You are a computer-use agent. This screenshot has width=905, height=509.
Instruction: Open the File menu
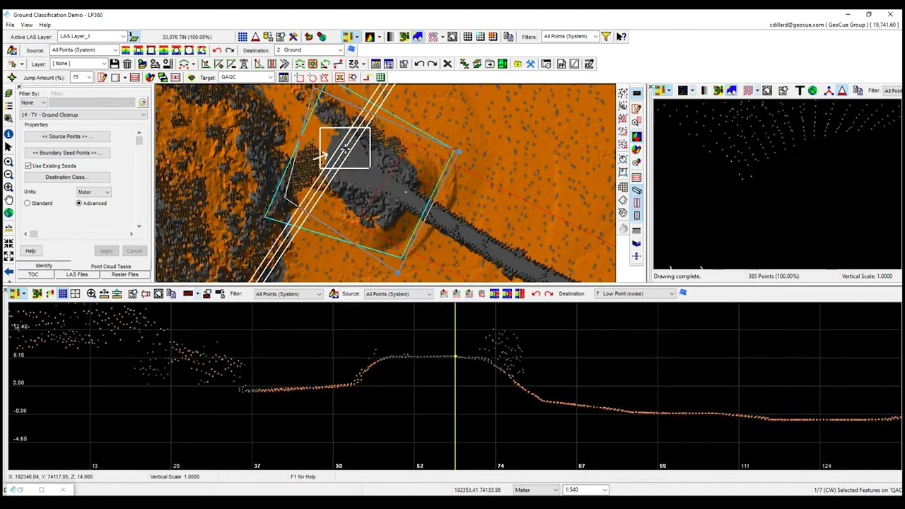11,25
